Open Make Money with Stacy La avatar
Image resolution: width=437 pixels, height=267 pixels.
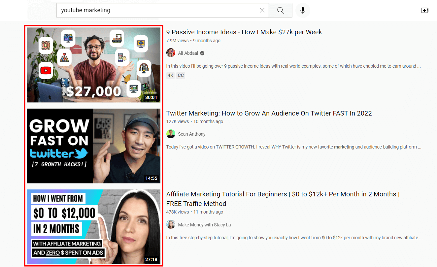[x=171, y=224]
